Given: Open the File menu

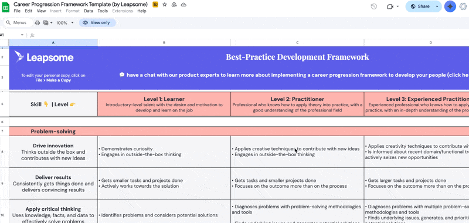Looking at the screenshot, I should coord(17,11).
